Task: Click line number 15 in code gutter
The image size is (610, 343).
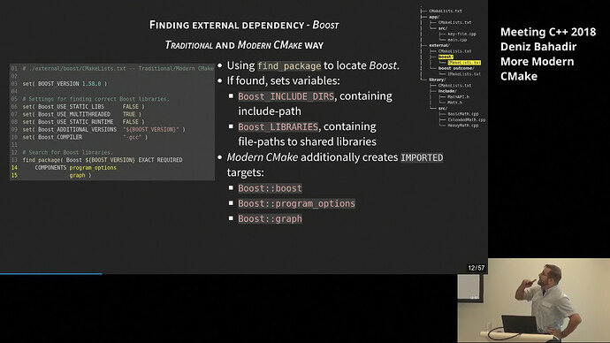Action: [x=14, y=175]
